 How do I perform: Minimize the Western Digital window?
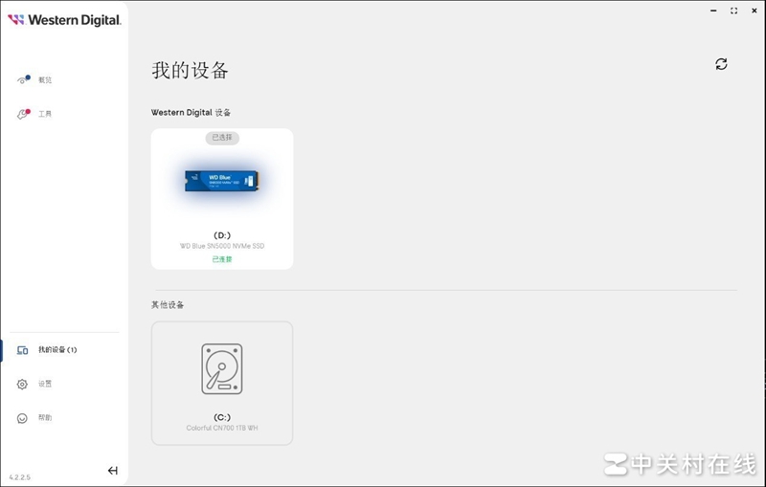pyautogui.click(x=713, y=11)
